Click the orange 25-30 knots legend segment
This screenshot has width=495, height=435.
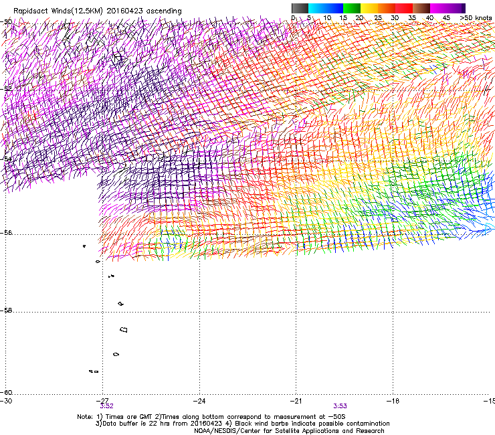(x=387, y=8)
